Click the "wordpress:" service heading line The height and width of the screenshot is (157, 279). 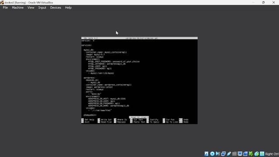(x=89, y=78)
